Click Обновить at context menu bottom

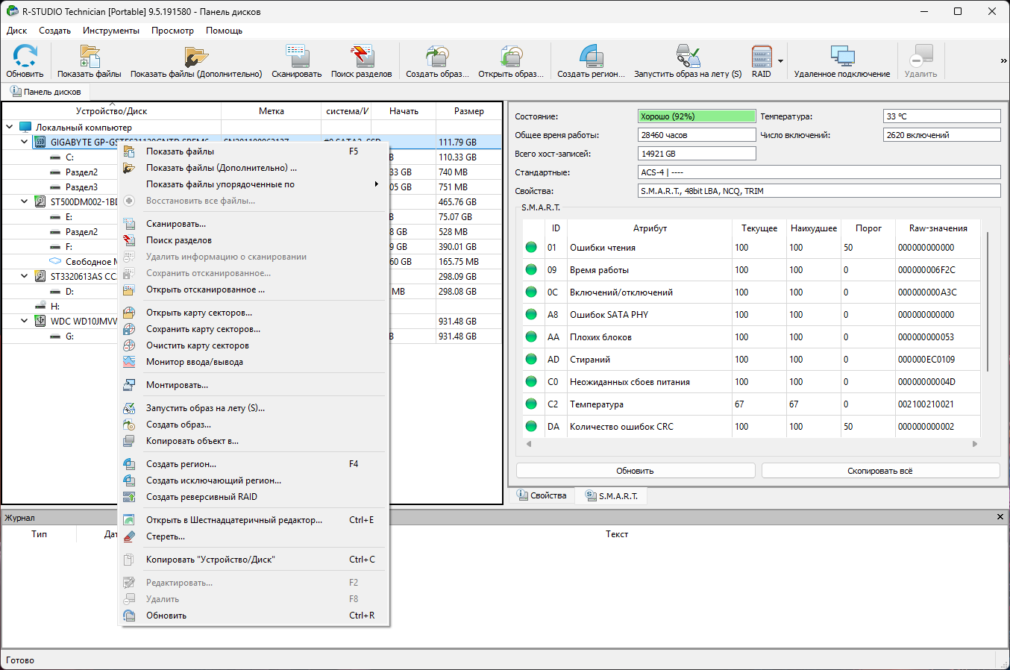point(254,616)
